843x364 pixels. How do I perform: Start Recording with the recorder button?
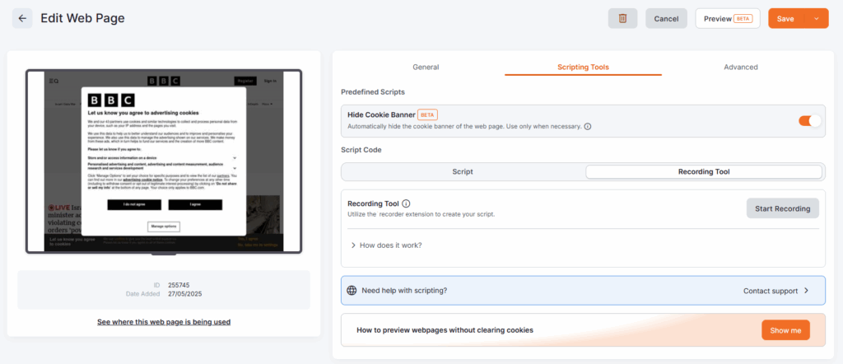point(782,208)
